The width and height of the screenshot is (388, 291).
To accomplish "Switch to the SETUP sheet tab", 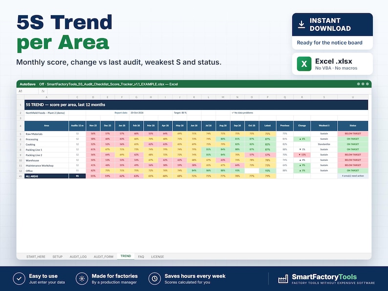I will tap(57, 257).
